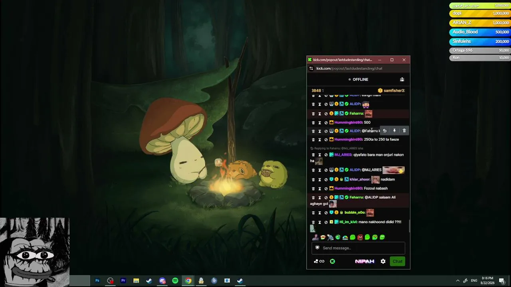This screenshot has height=287, width=511.
Task: Focus the Send message input field
Action: pos(358,248)
